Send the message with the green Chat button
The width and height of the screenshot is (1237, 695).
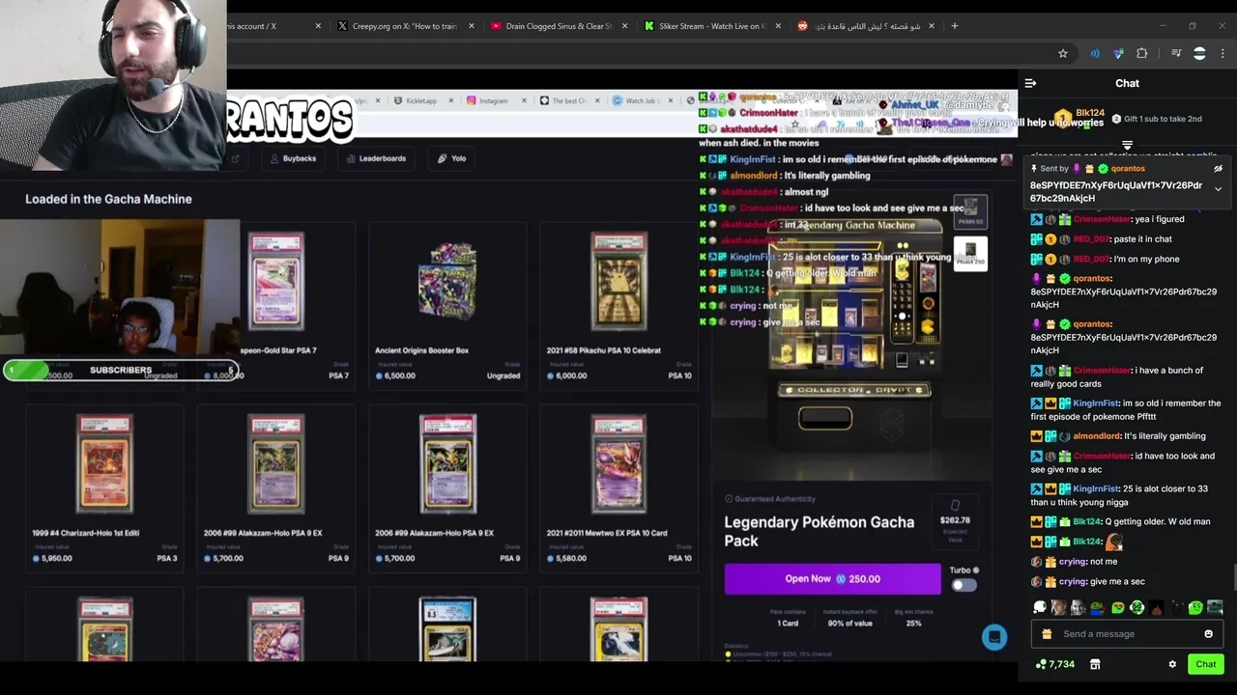click(x=1205, y=664)
